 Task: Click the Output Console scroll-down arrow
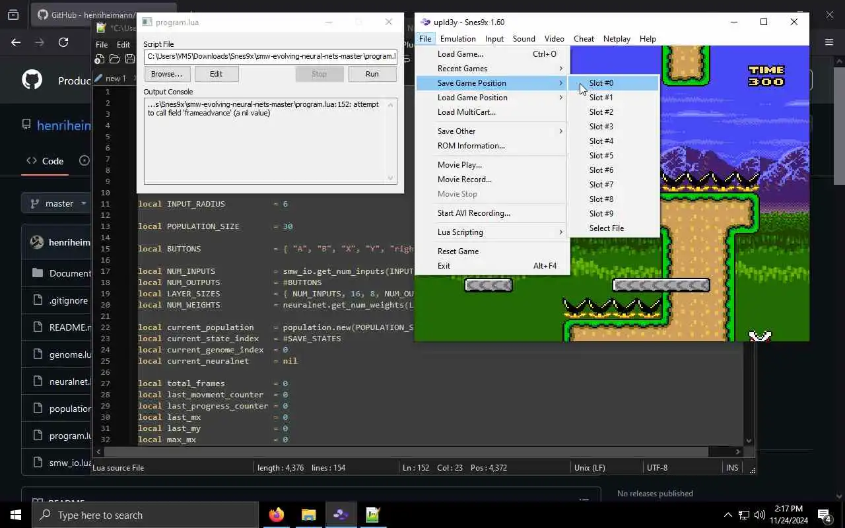pos(391,178)
